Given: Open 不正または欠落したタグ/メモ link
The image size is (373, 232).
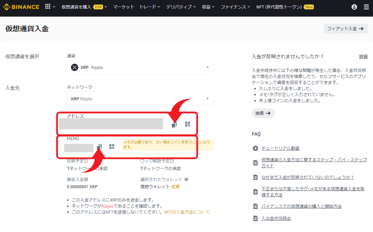Looking at the screenshot, I should pyautogui.click(x=313, y=192).
